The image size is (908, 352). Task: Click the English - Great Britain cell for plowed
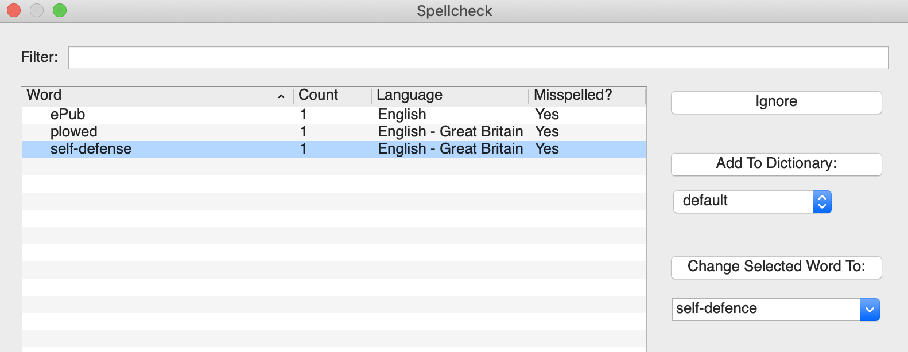click(450, 132)
